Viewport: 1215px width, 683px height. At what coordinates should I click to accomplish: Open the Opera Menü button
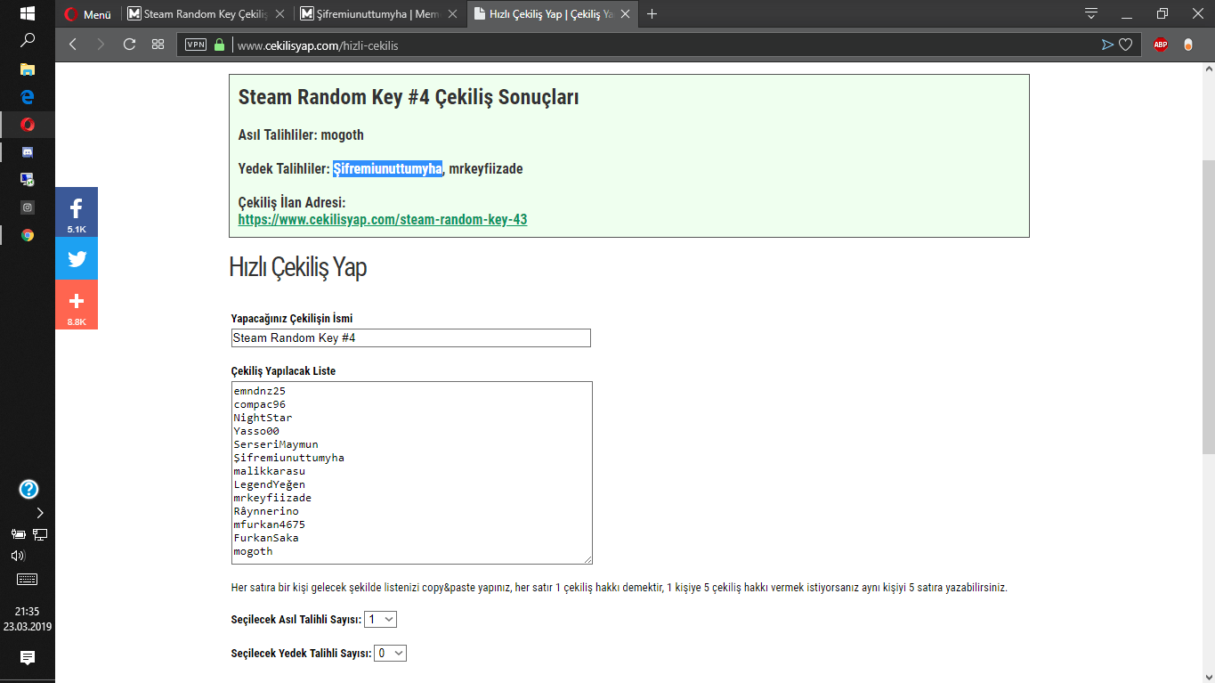[x=88, y=14]
